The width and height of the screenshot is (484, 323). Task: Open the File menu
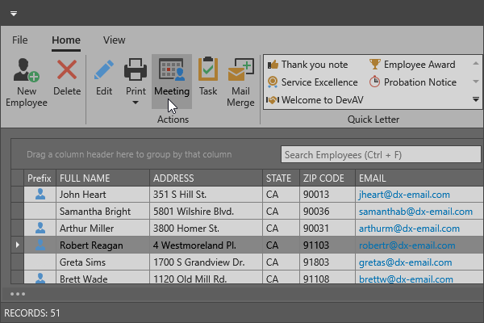(x=19, y=40)
